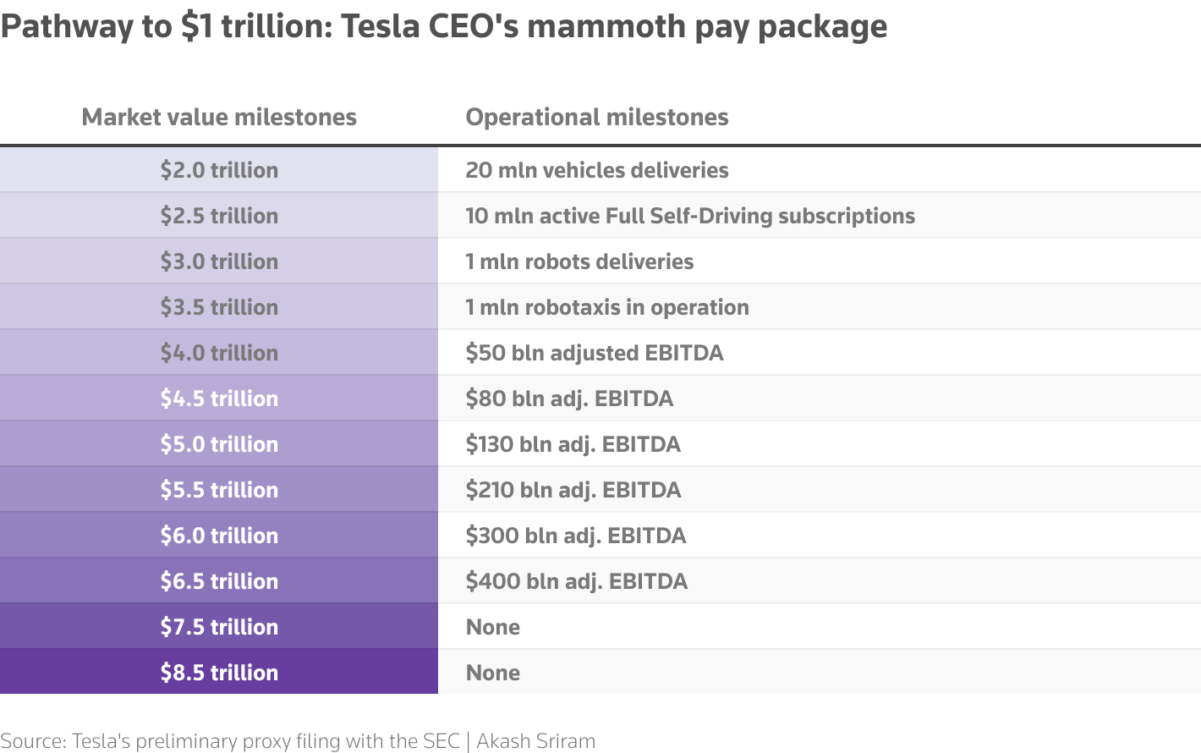The image size is (1201, 753).
Task: Select the $5.5 trillion market value cell
Action: tap(219, 490)
